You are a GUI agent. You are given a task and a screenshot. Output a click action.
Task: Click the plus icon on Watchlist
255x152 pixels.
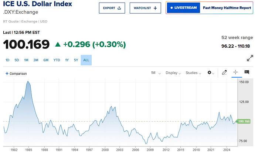155,8
